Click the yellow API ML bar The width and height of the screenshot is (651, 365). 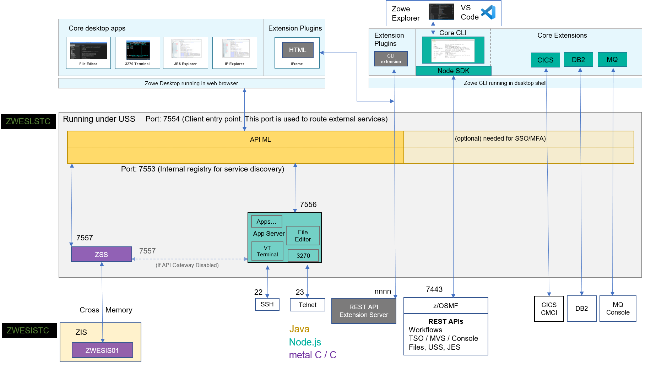pos(235,139)
